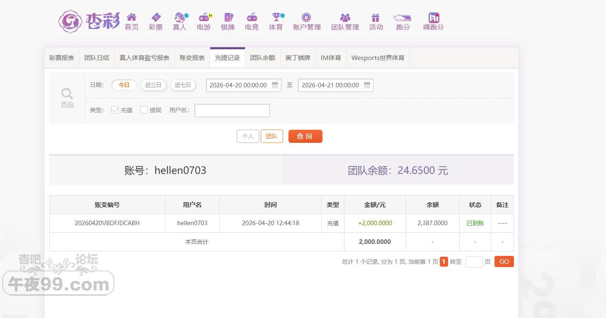Open calendar picker for start date
The height and width of the screenshot is (318, 606).
click(x=275, y=85)
